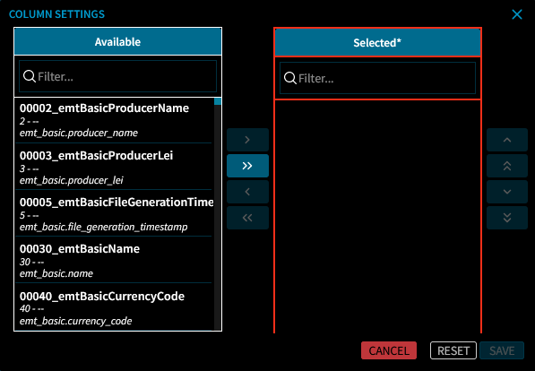
Task: Click the search icon in Selected filter
Action: (x=290, y=78)
